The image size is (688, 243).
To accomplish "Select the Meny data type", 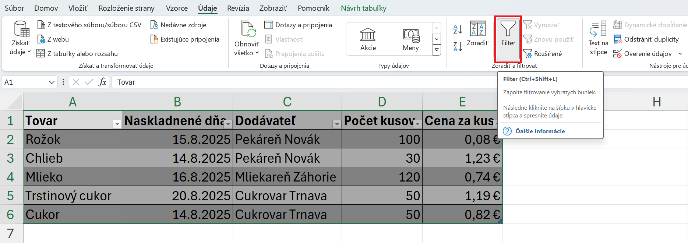I will 411,39.
